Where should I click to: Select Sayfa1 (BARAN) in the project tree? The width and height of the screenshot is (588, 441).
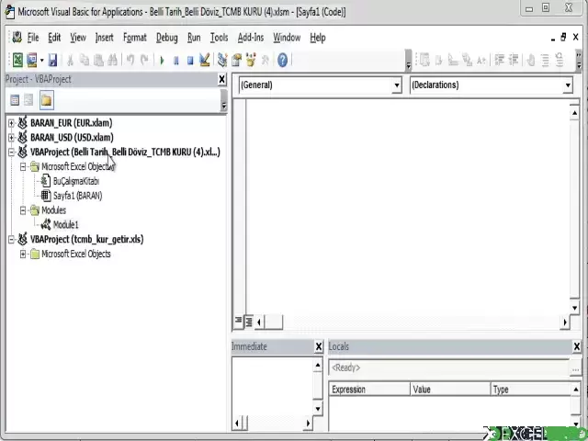point(77,196)
